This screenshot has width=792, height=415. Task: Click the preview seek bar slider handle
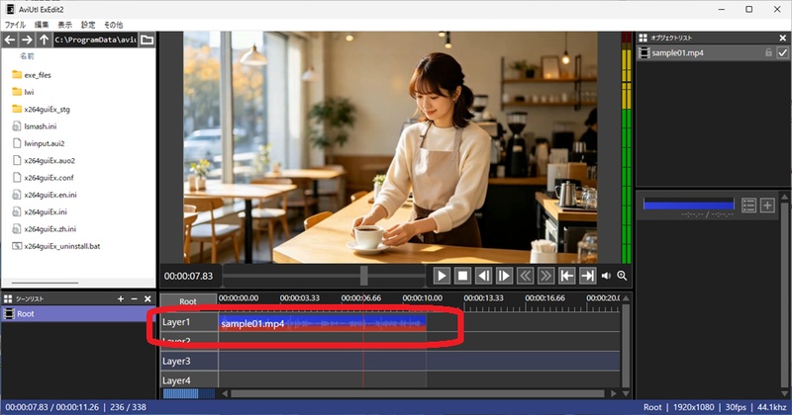[363, 276]
